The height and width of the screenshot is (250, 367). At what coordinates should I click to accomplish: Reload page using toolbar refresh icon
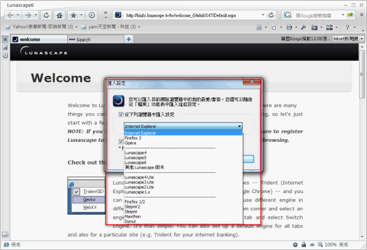point(46,15)
